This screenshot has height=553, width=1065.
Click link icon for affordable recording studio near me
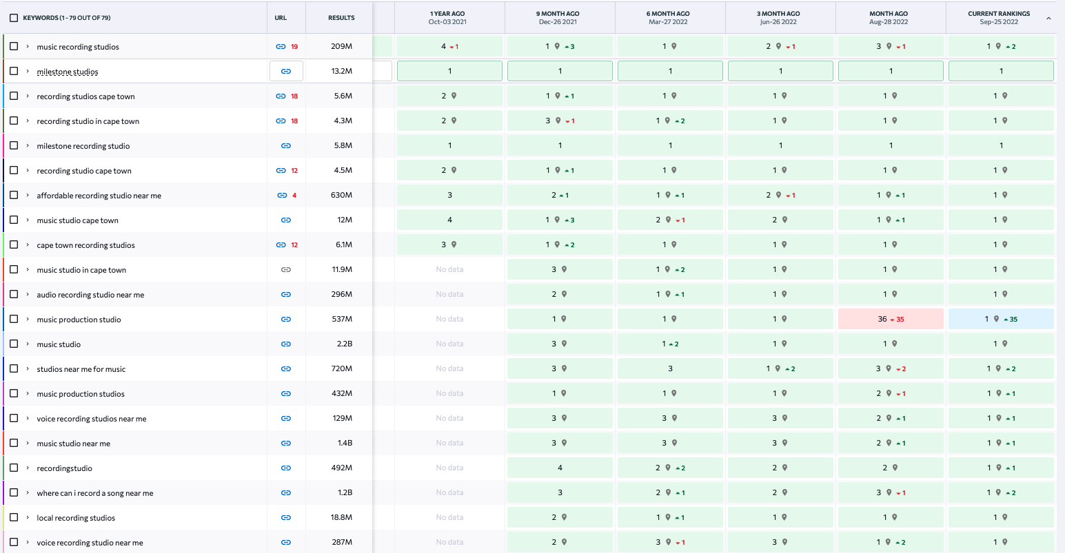(282, 196)
